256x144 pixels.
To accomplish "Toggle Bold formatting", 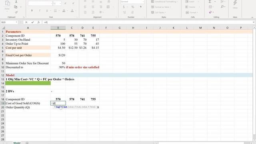I will point(32,11).
